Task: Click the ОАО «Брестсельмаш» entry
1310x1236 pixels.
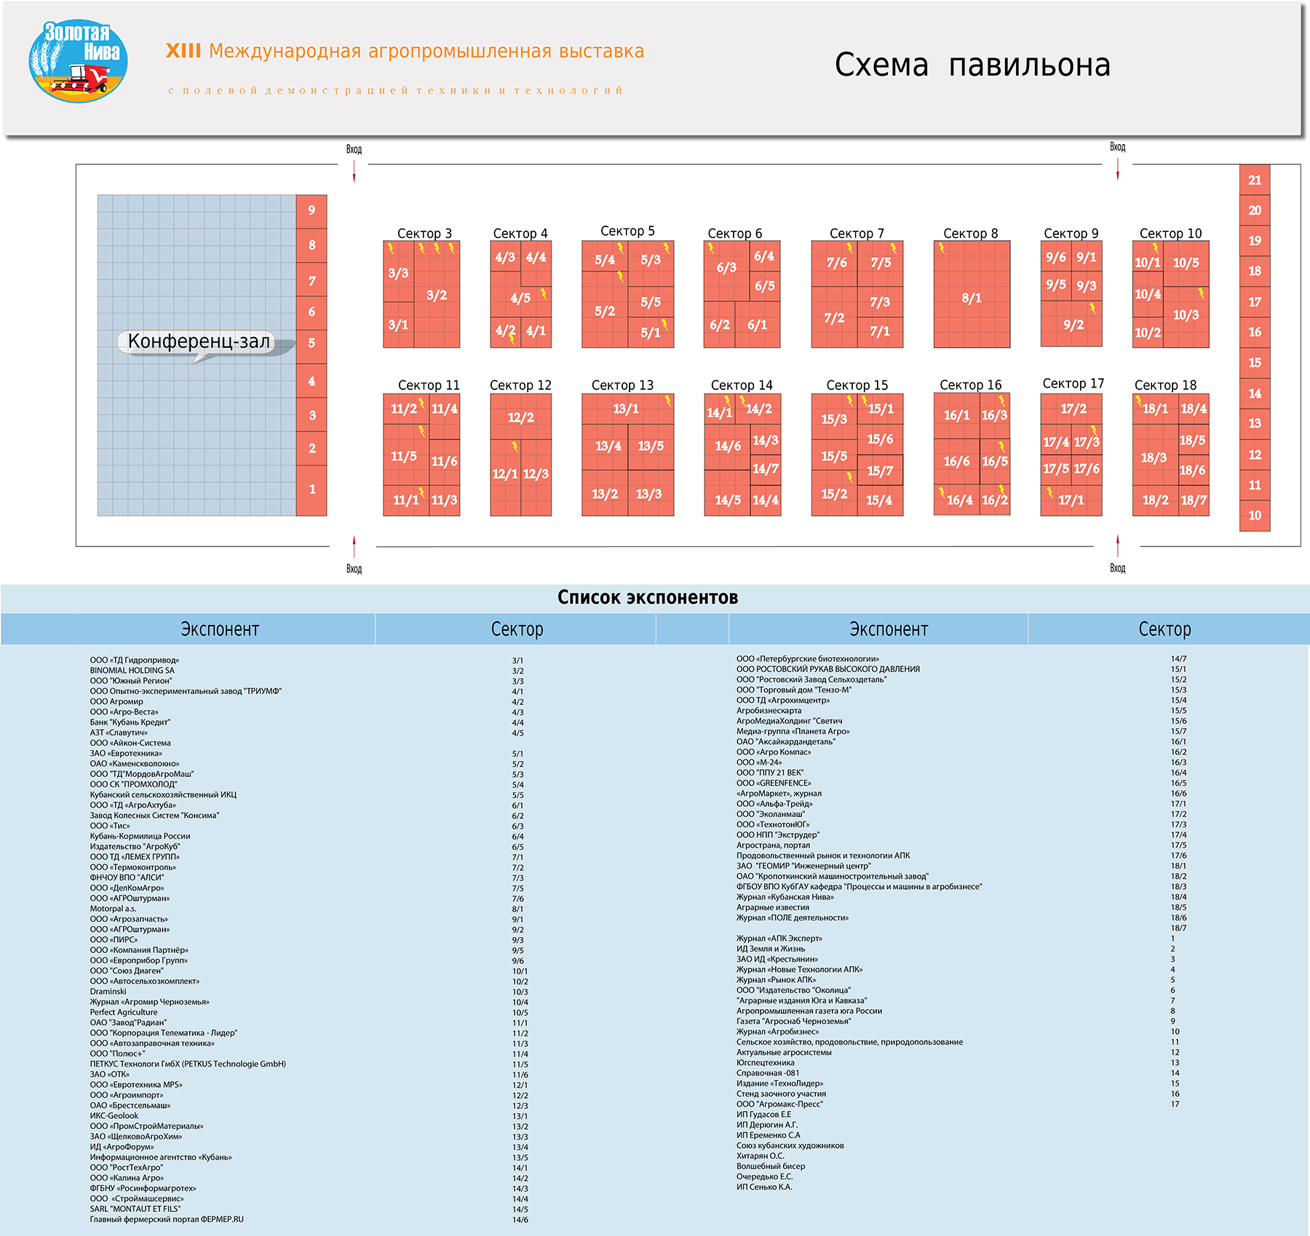Action: (x=130, y=1105)
